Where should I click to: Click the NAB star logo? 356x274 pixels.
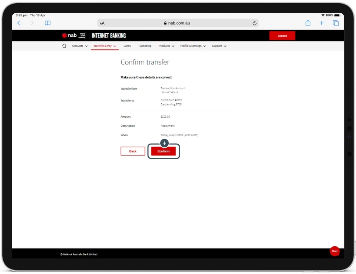(x=64, y=36)
